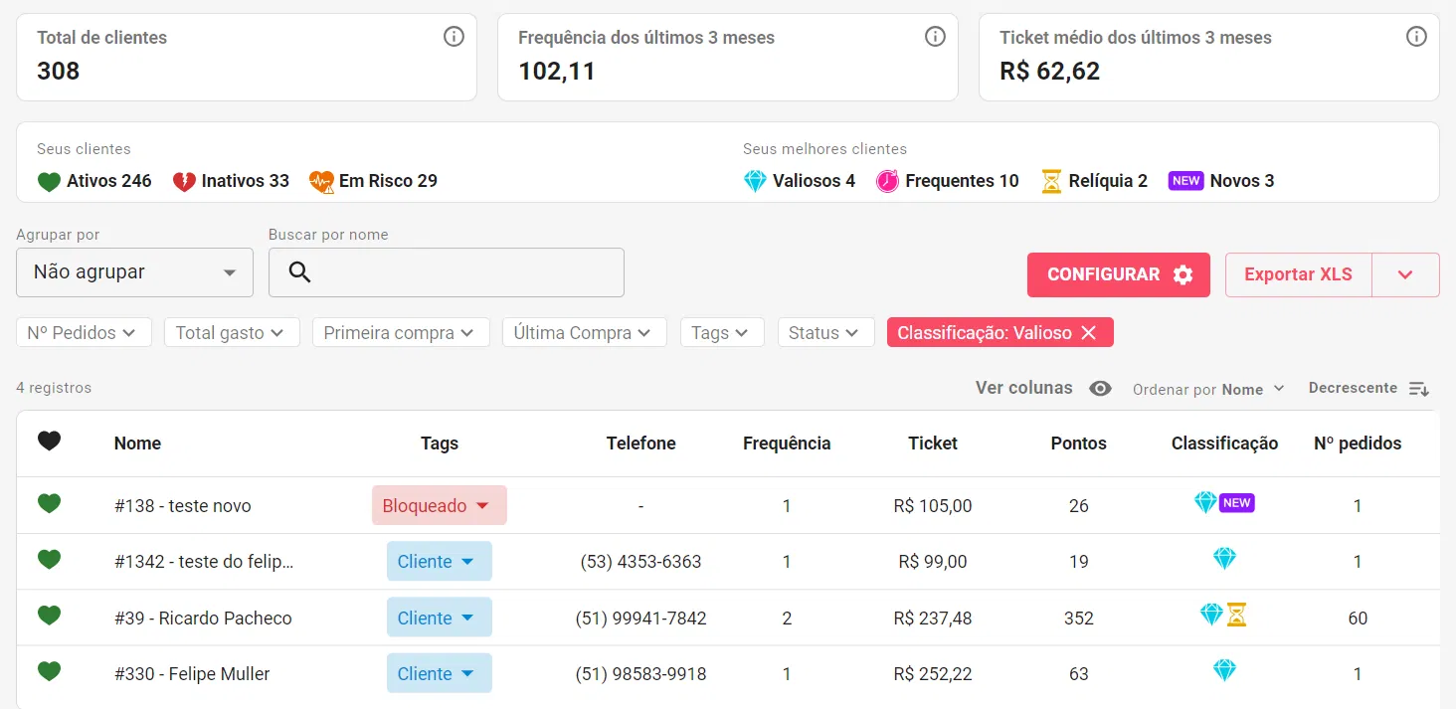The height and width of the screenshot is (709, 1456).
Task: Select the NEW badge Novos 3 filter
Action: click(1221, 181)
